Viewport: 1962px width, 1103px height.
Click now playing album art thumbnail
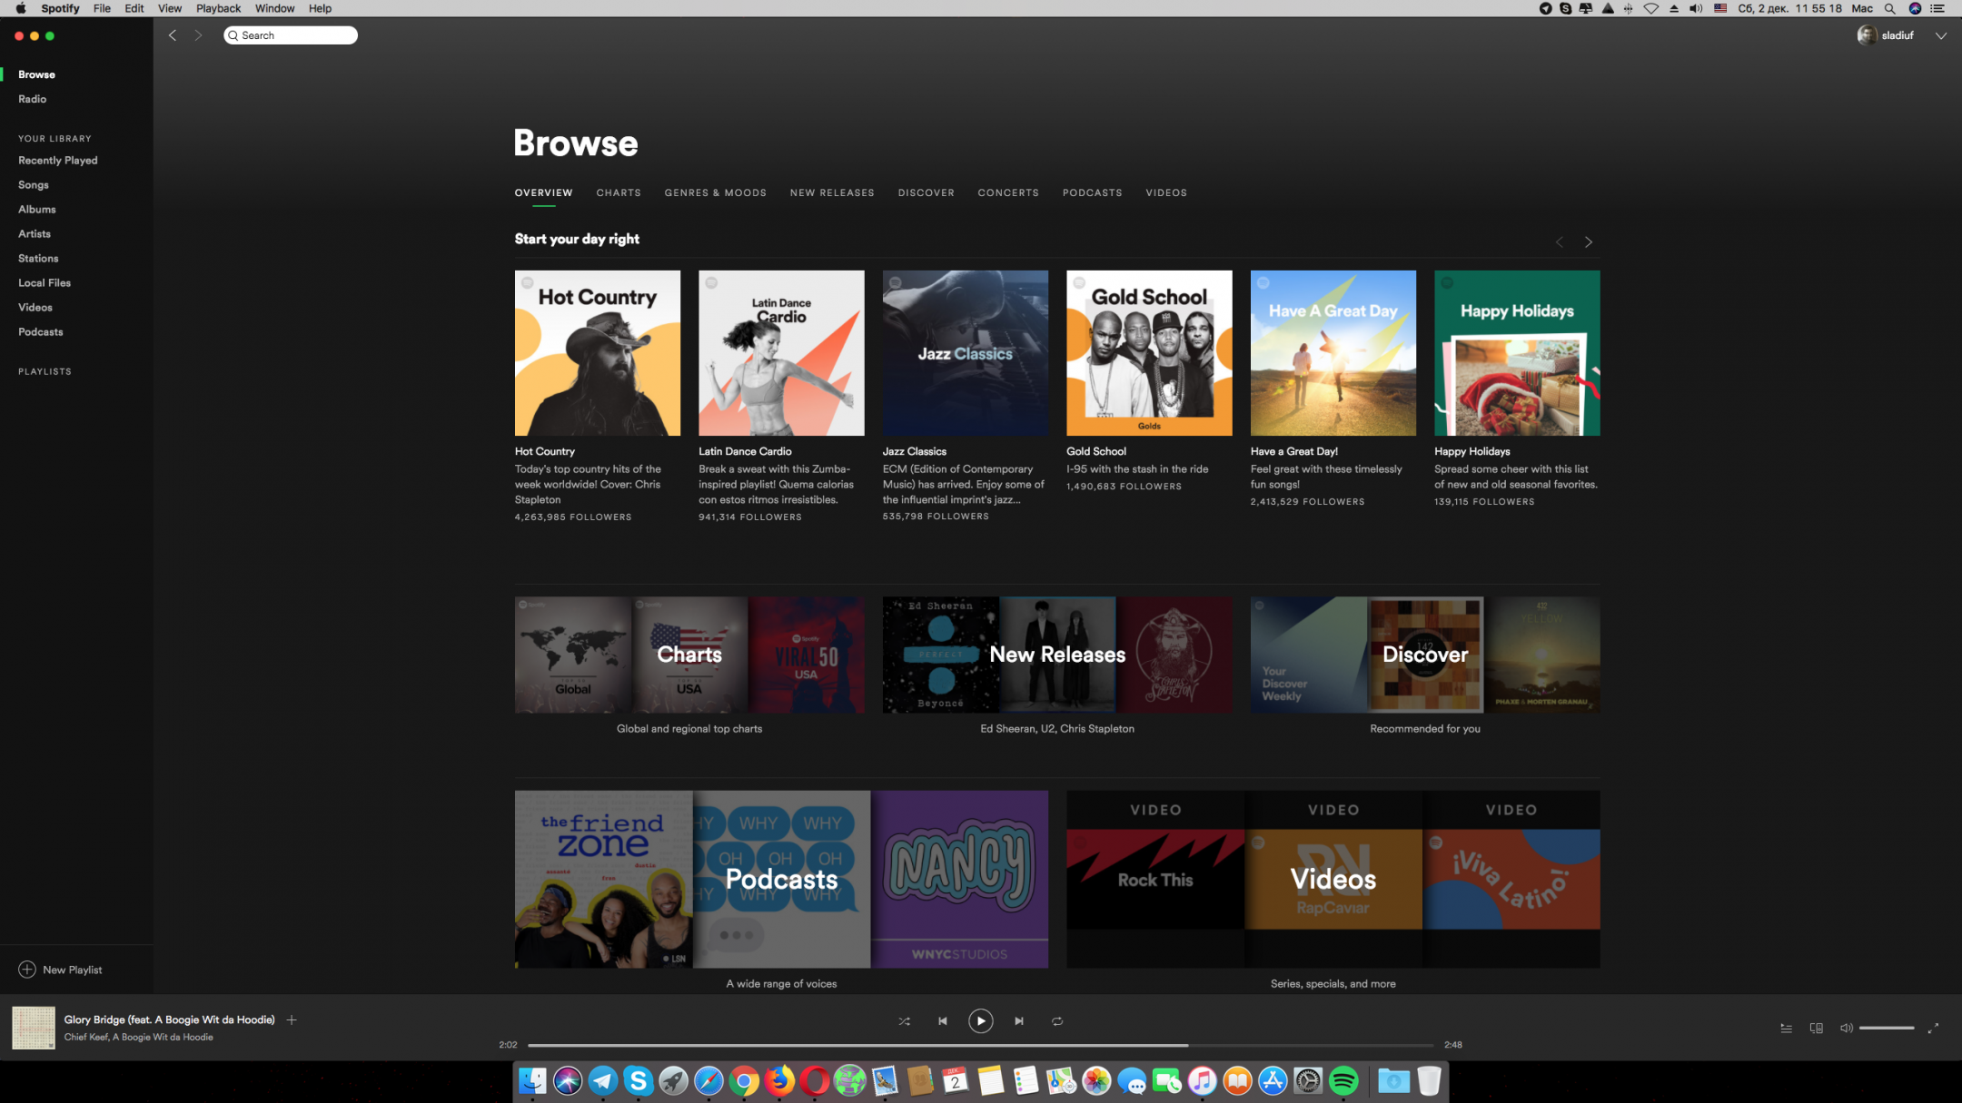[x=34, y=1029]
